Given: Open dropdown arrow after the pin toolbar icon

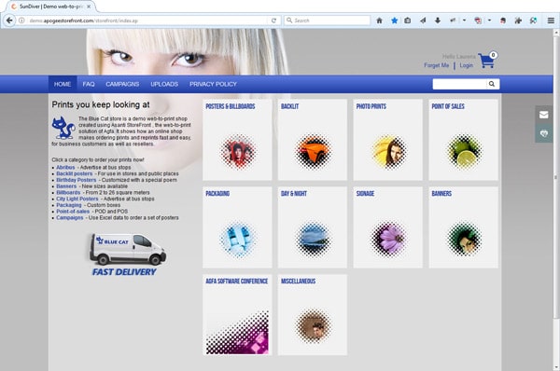Looking at the screenshot, I should coord(464,21).
